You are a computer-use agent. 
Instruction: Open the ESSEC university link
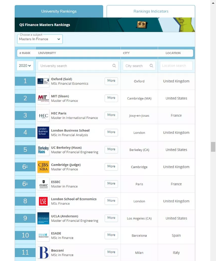point(56,182)
